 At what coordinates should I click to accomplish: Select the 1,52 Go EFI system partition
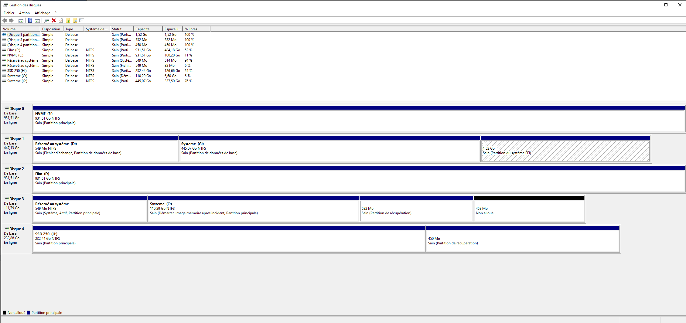(x=565, y=149)
